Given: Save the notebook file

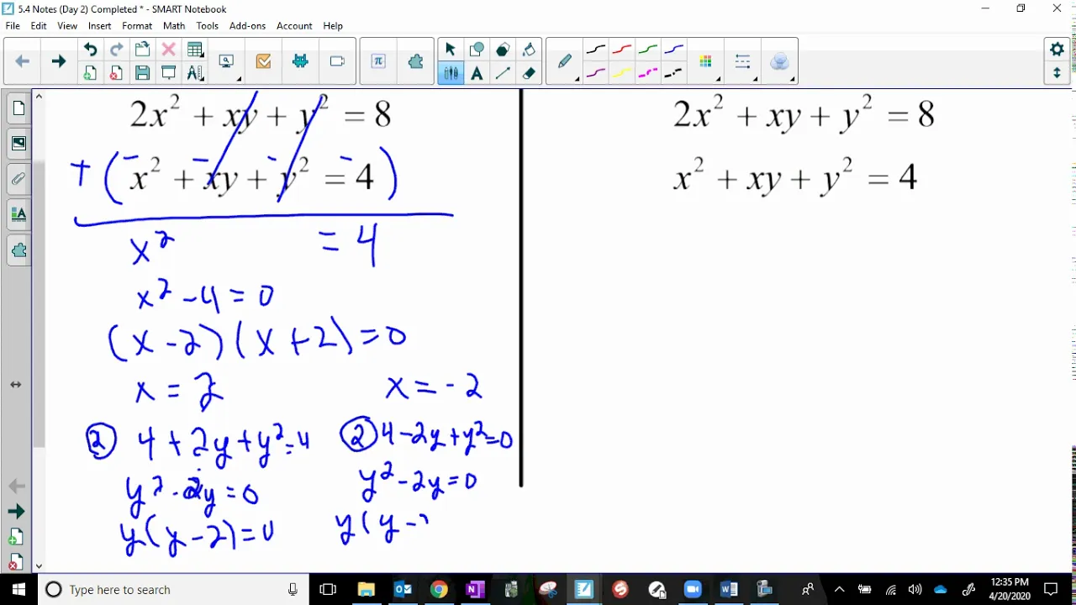Looking at the screenshot, I should click(x=142, y=73).
